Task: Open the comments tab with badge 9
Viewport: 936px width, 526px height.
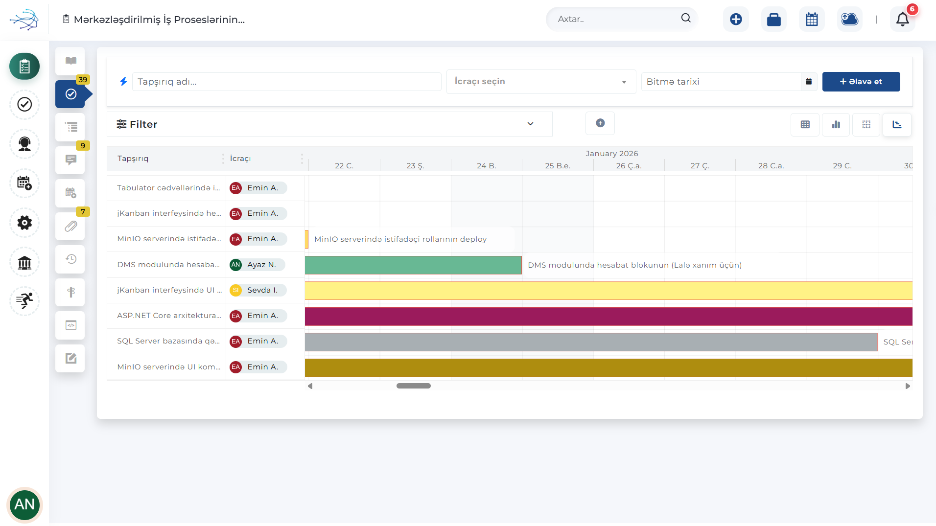Action: pyautogui.click(x=70, y=160)
